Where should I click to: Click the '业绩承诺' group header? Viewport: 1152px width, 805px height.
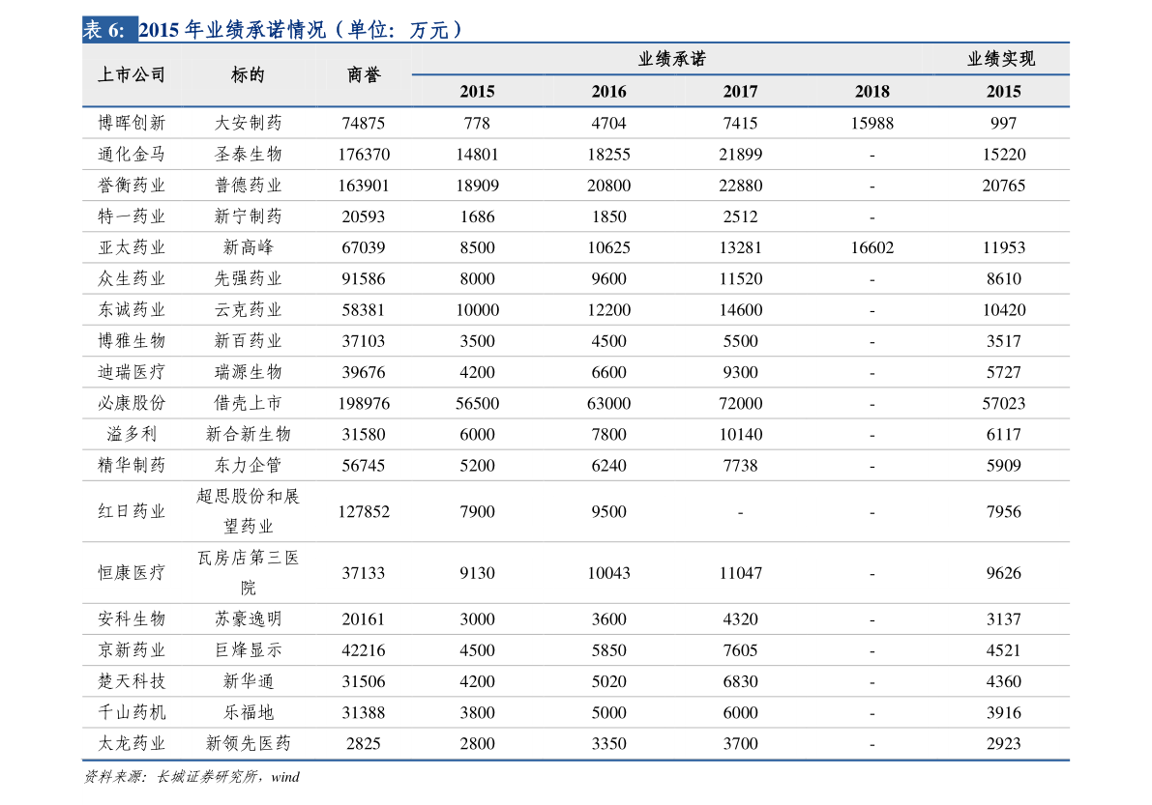click(671, 59)
